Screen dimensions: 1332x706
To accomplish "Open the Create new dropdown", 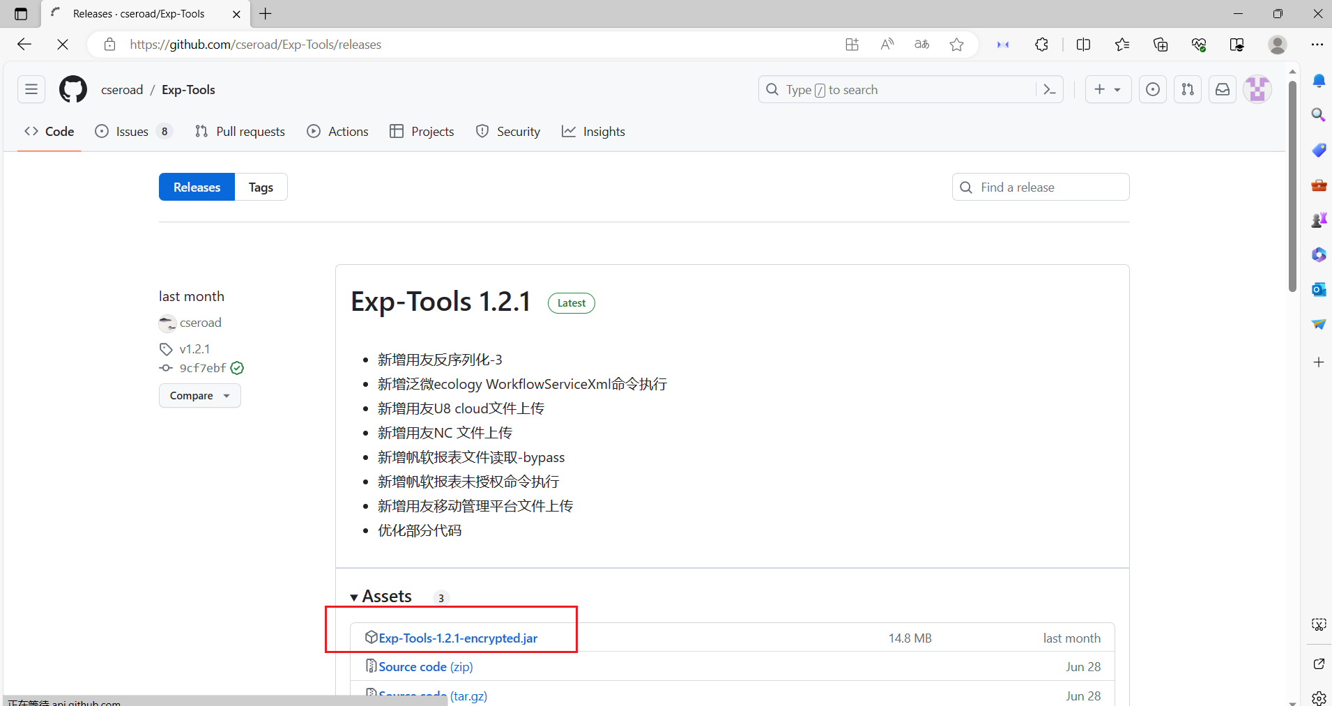I will click(1108, 89).
